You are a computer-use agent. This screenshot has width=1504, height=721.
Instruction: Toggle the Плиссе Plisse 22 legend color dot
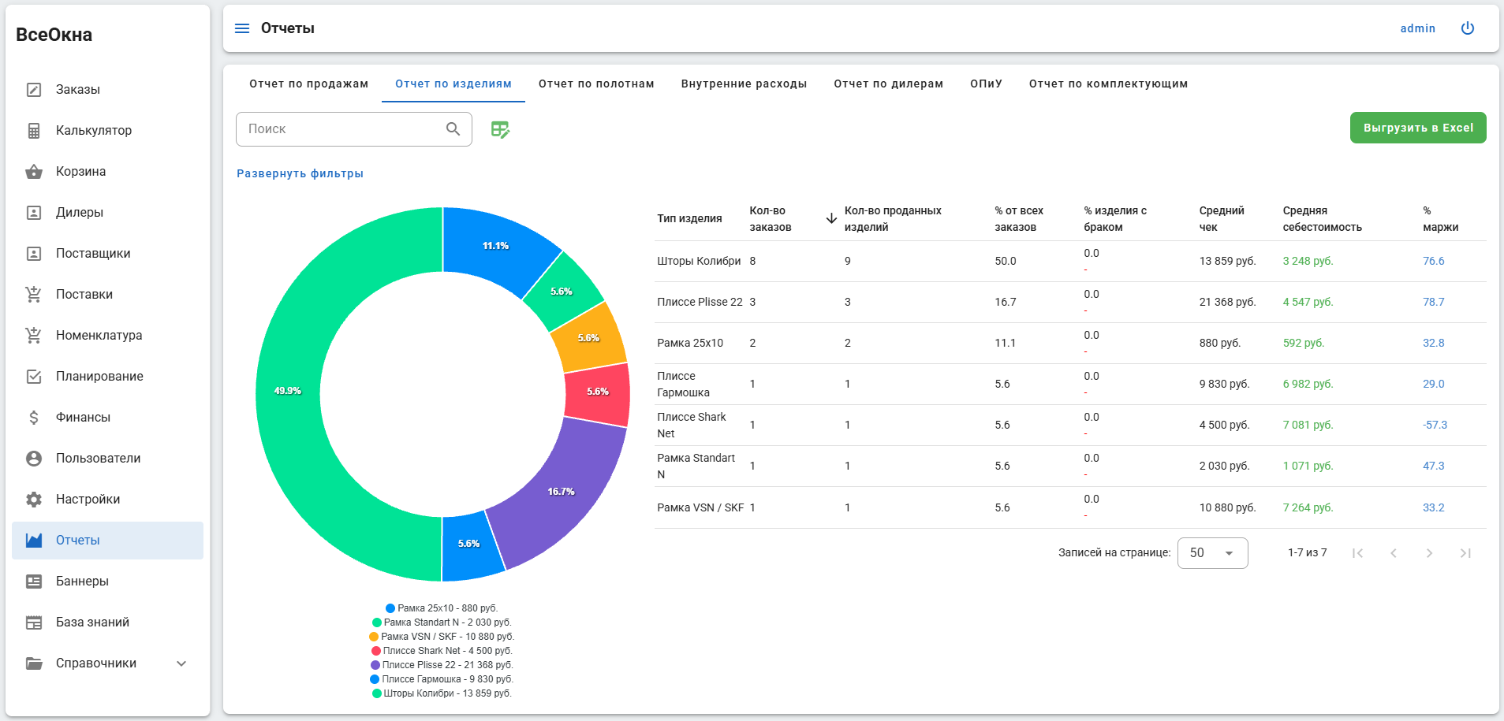click(x=375, y=665)
